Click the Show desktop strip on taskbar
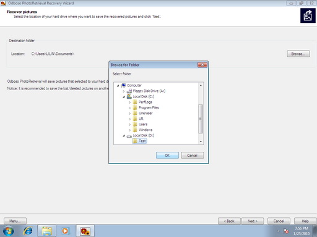Viewport: 317px width, 237px height. click(315, 231)
